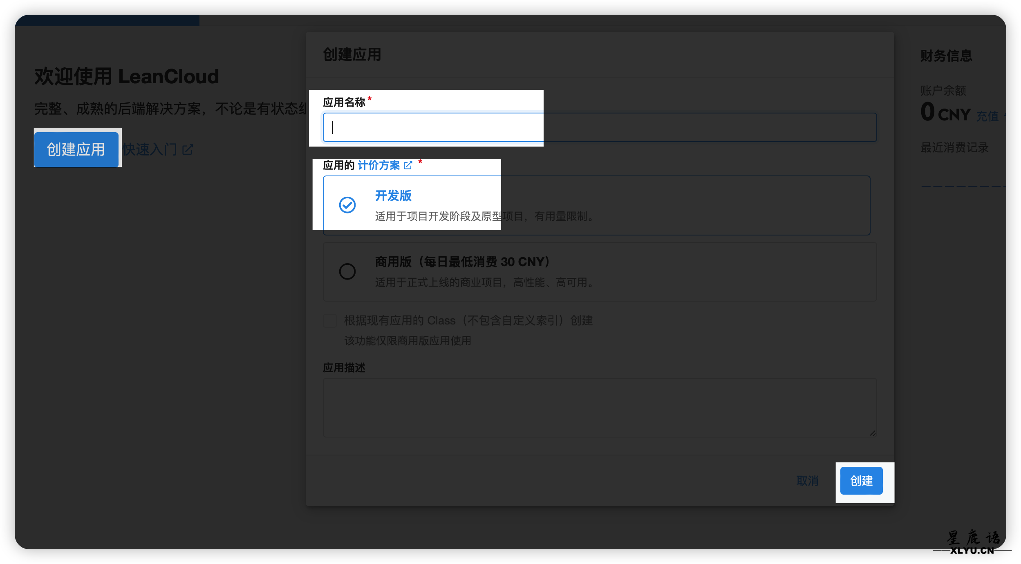Image resolution: width=1021 pixels, height=564 pixels.
Task: Click the 创建应用 button on welcome page
Action: pyautogui.click(x=76, y=149)
